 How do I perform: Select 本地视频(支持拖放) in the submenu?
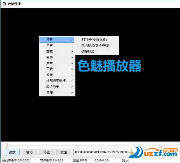coord(96,46)
